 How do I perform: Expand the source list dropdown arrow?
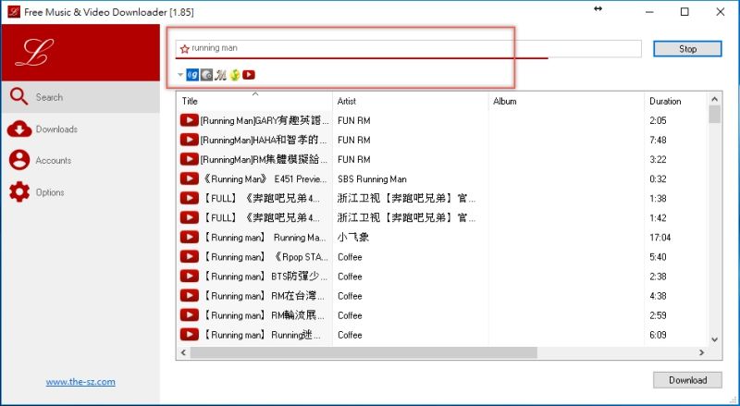coord(179,75)
